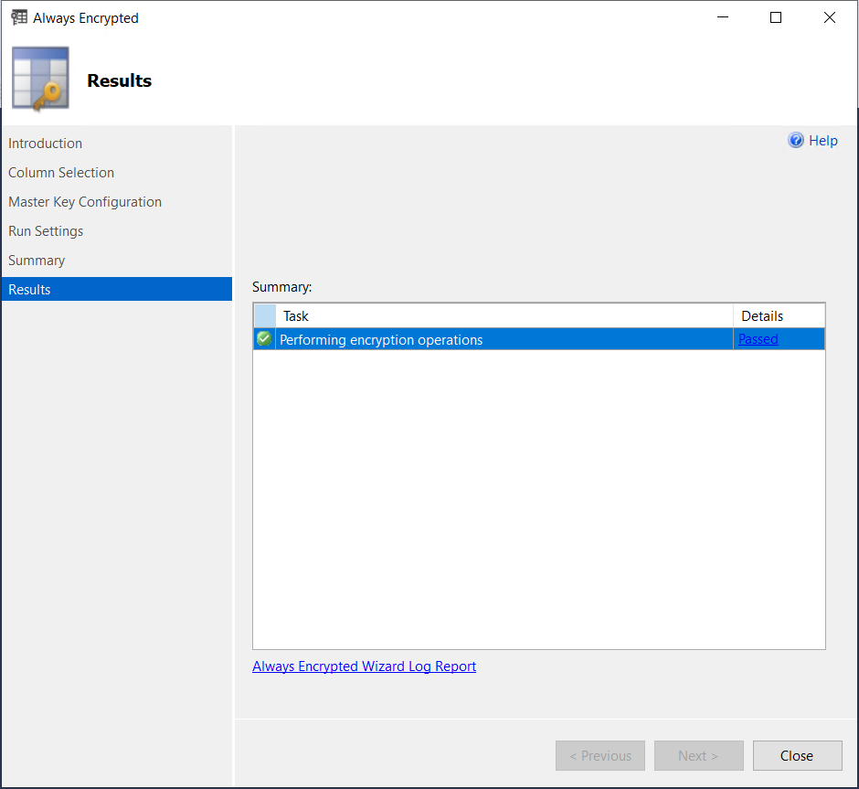The width and height of the screenshot is (859, 789).
Task: Click the Close button
Action: [797, 755]
